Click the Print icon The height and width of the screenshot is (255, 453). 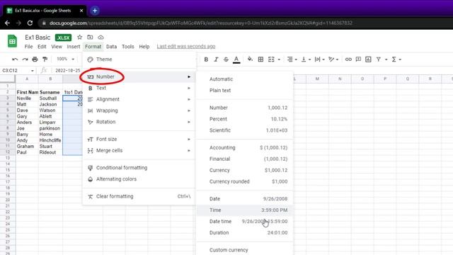[35, 59]
